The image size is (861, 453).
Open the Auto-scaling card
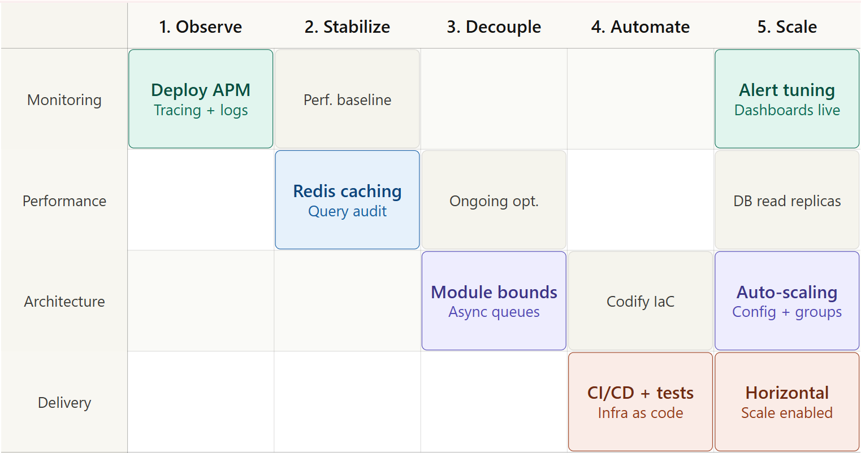787,300
